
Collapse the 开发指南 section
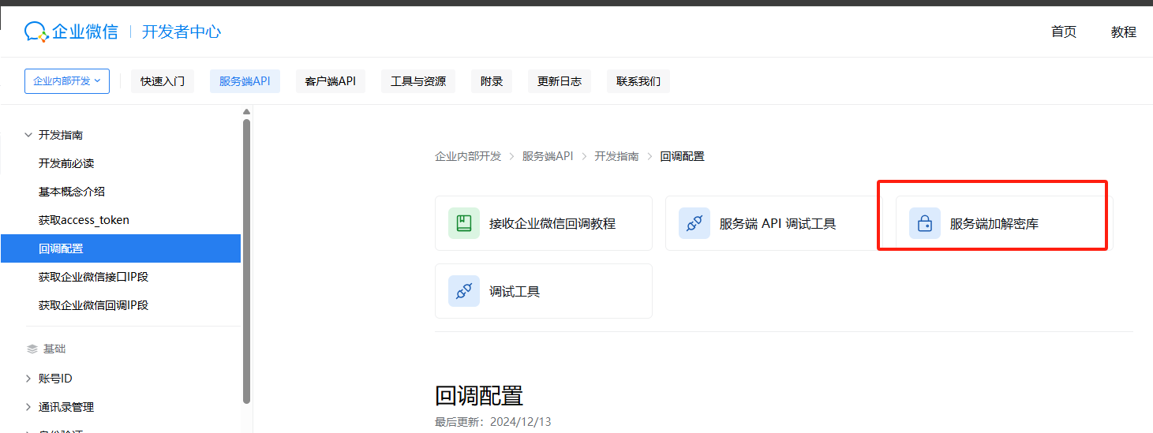[29, 135]
